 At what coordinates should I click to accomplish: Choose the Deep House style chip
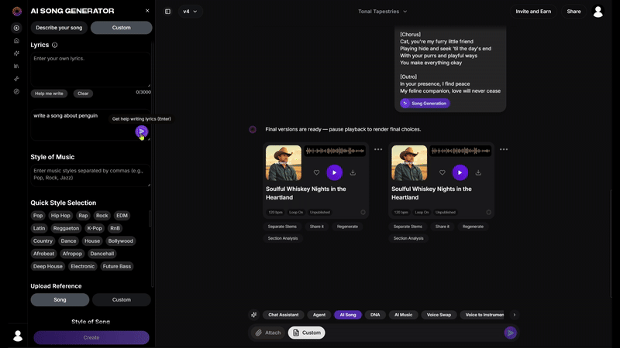coord(48,266)
